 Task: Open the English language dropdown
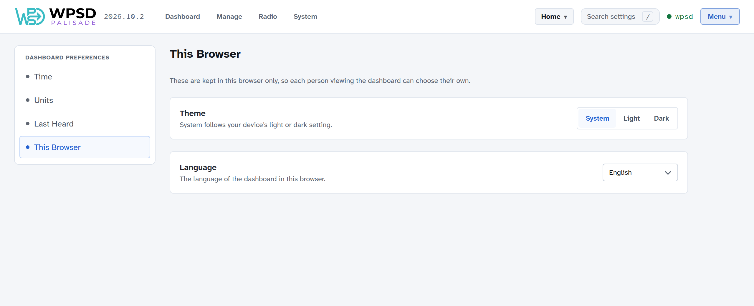[x=640, y=172]
